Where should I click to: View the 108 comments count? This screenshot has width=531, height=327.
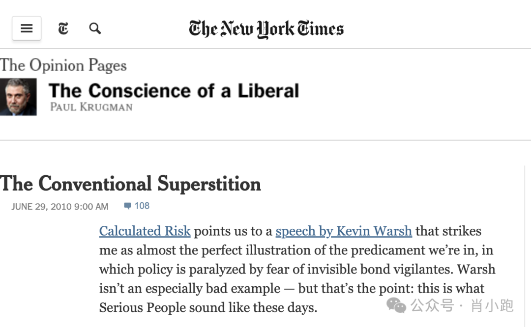(x=142, y=206)
